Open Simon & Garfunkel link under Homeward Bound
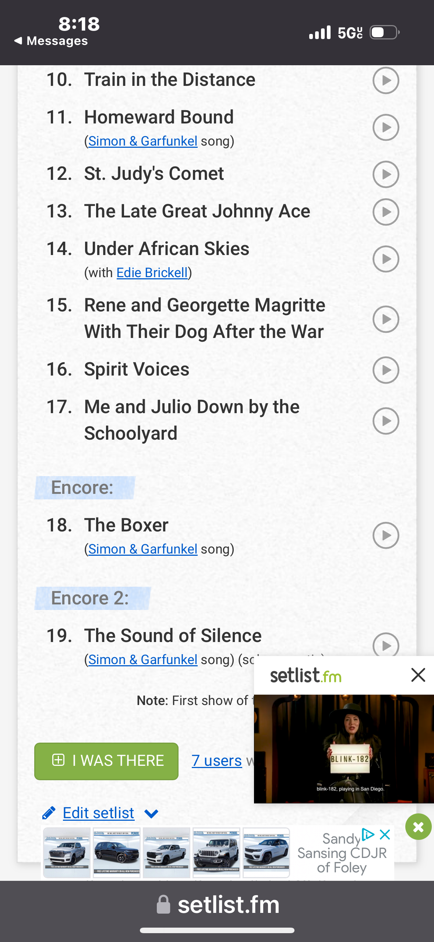This screenshot has height=942, width=434. tap(143, 141)
